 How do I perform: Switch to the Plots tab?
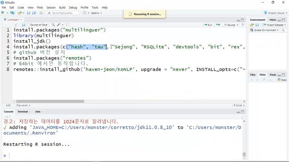(262, 75)
